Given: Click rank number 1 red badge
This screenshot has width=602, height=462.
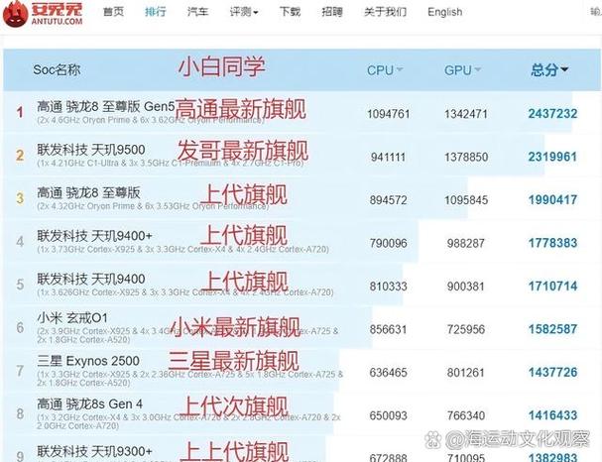Looking at the screenshot, I should [x=20, y=112].
